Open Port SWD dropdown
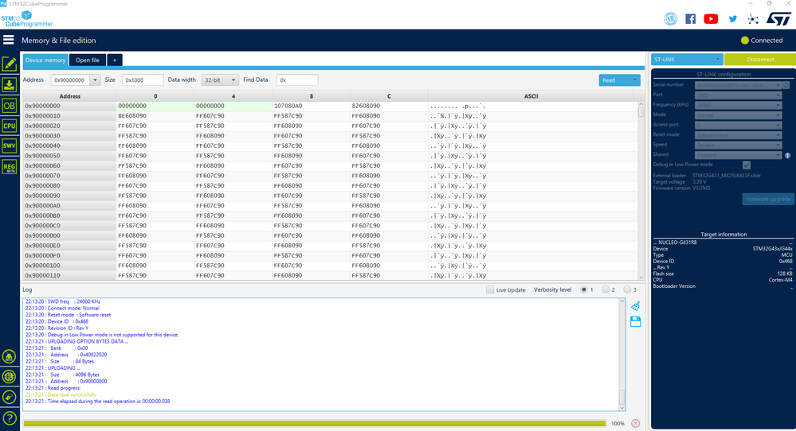The width and height of the screenshot is (796, 431). 738,95
